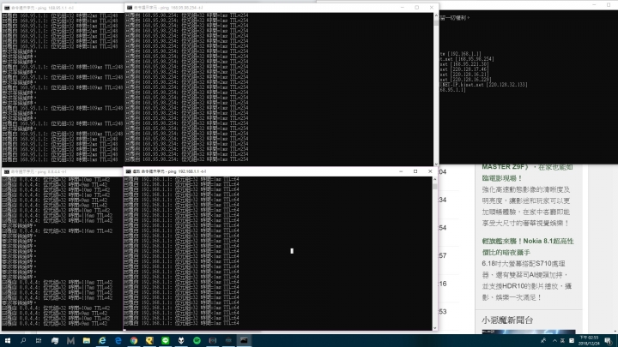Close the ping 192.168.1.1 window
The height and width of the screenshot is (347, 618).
[430, 171]
